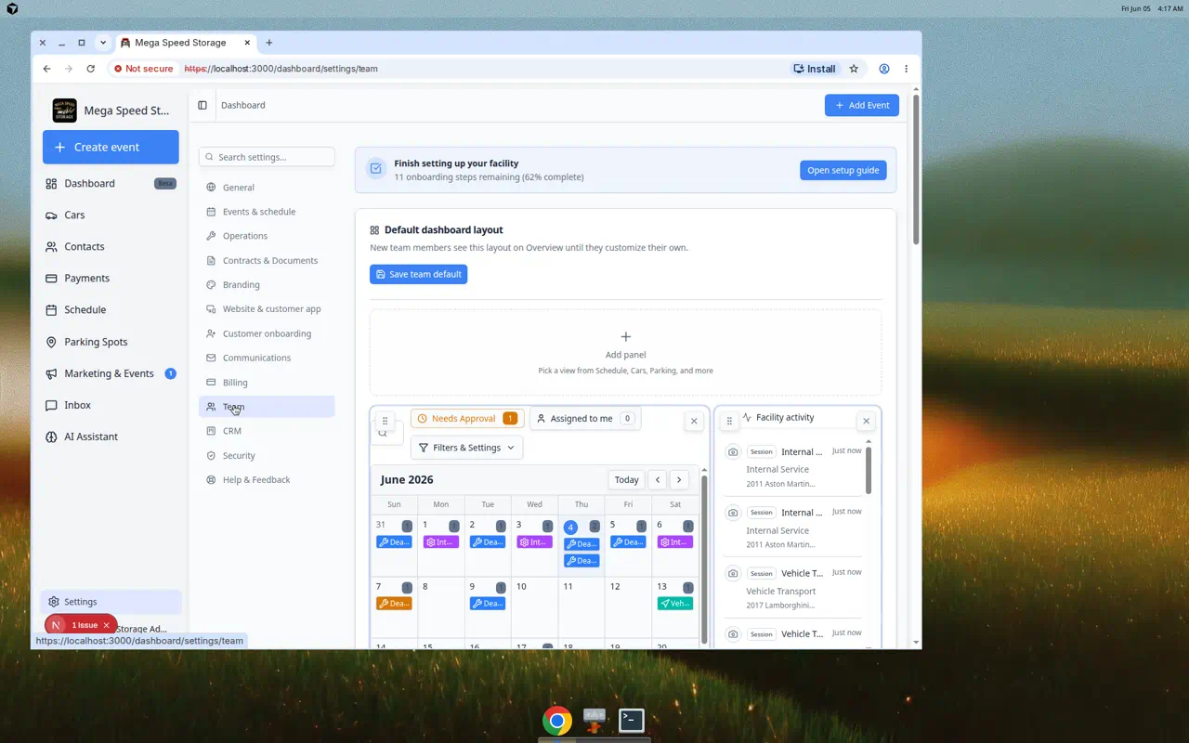Click the purple event on June 1

click(x=441, y=542)
